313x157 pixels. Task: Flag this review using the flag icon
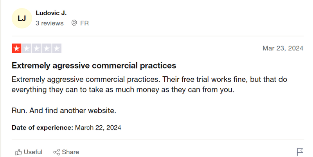pos(300,152)
